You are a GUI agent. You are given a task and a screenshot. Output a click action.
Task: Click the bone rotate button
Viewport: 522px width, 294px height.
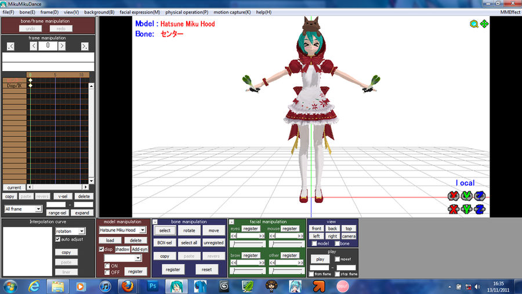pos(189,230)
